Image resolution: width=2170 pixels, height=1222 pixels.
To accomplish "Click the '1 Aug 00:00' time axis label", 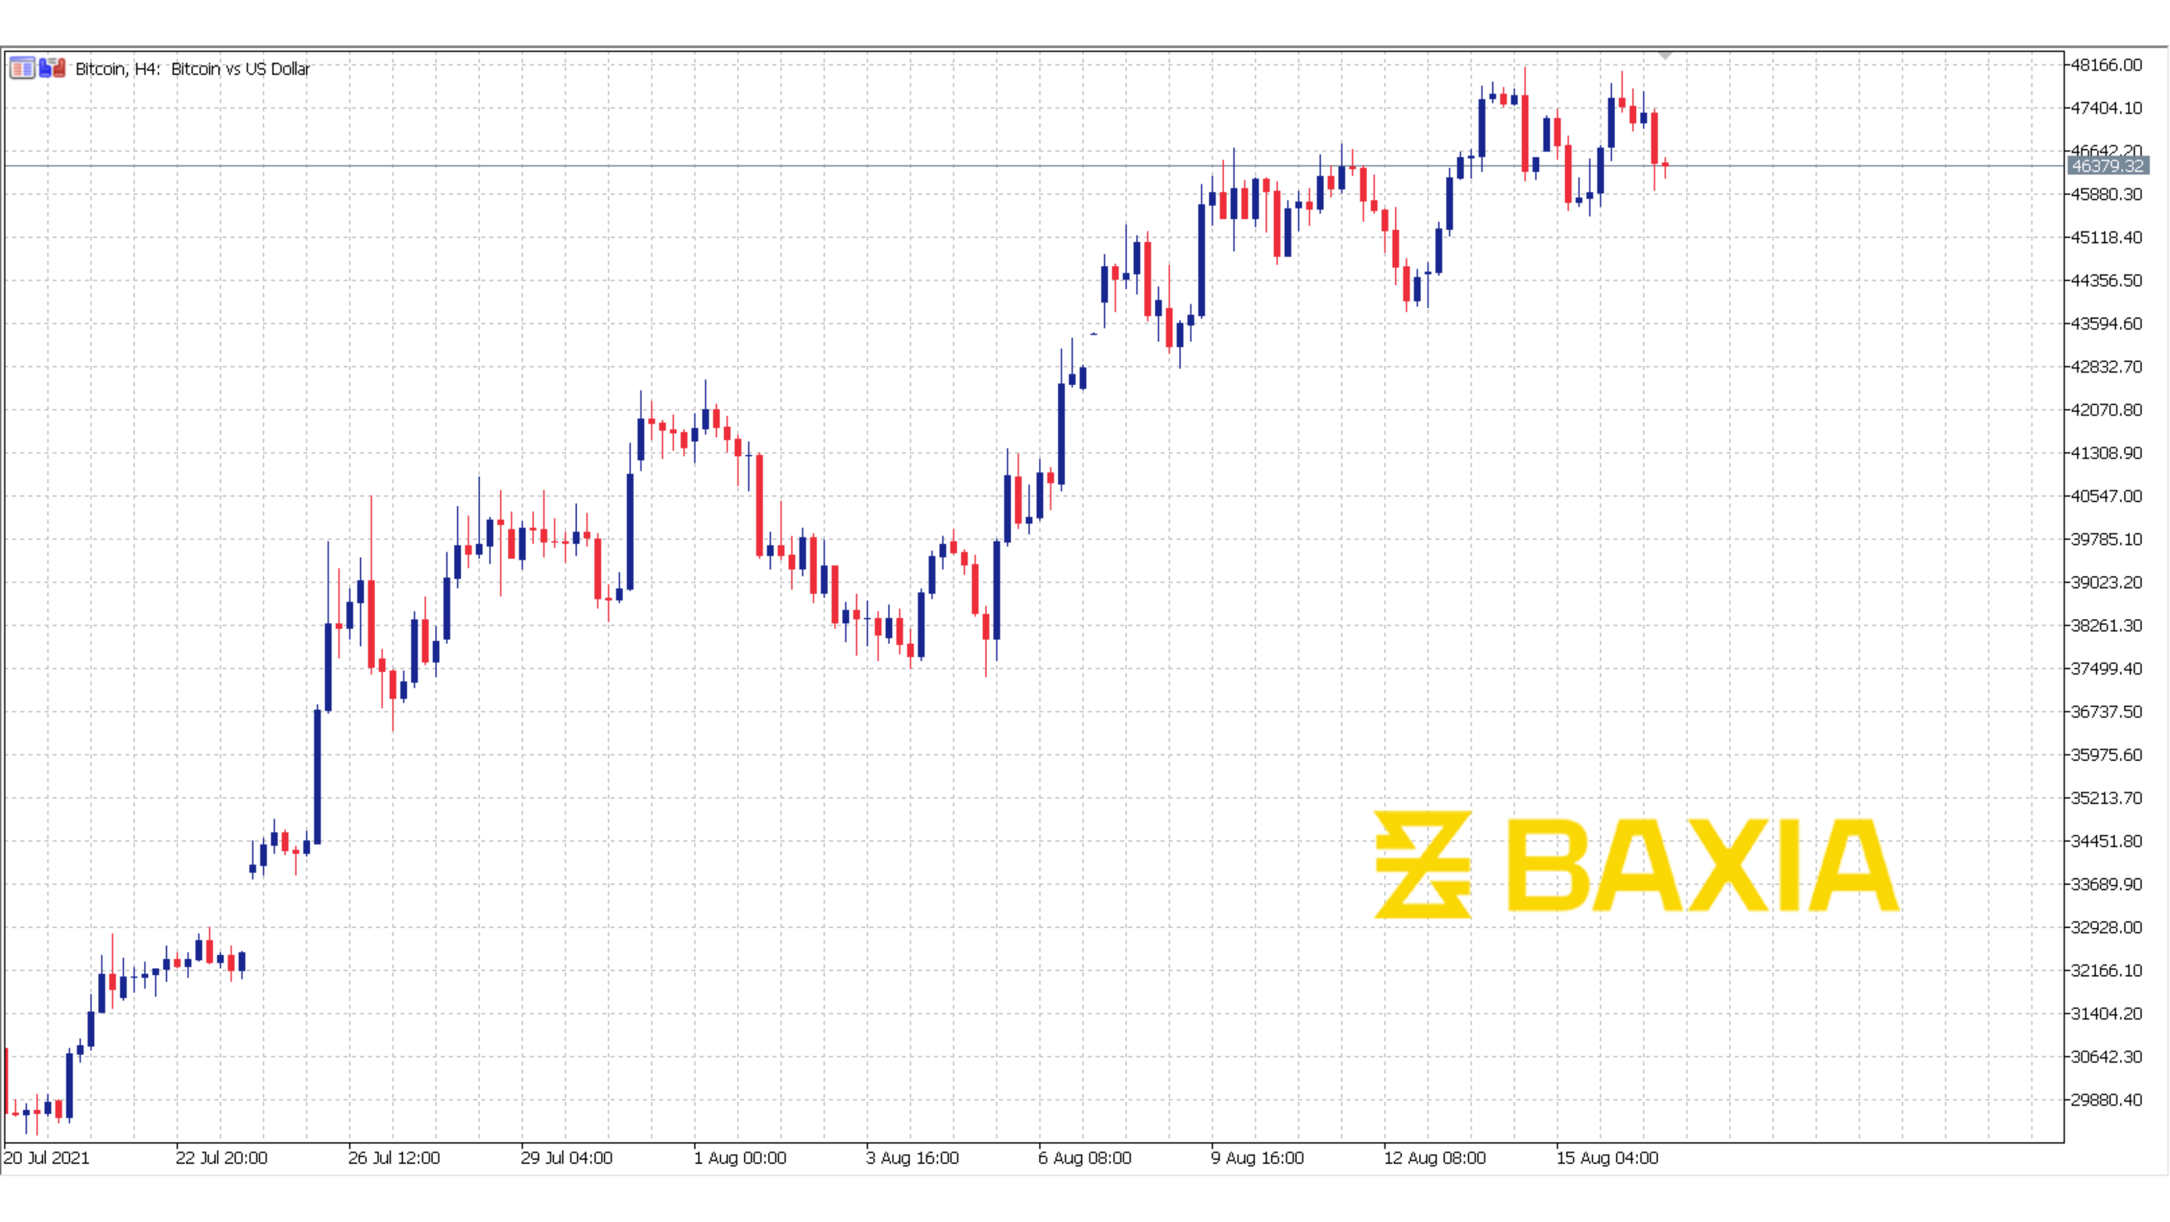I will click(x=740, y=1158).
